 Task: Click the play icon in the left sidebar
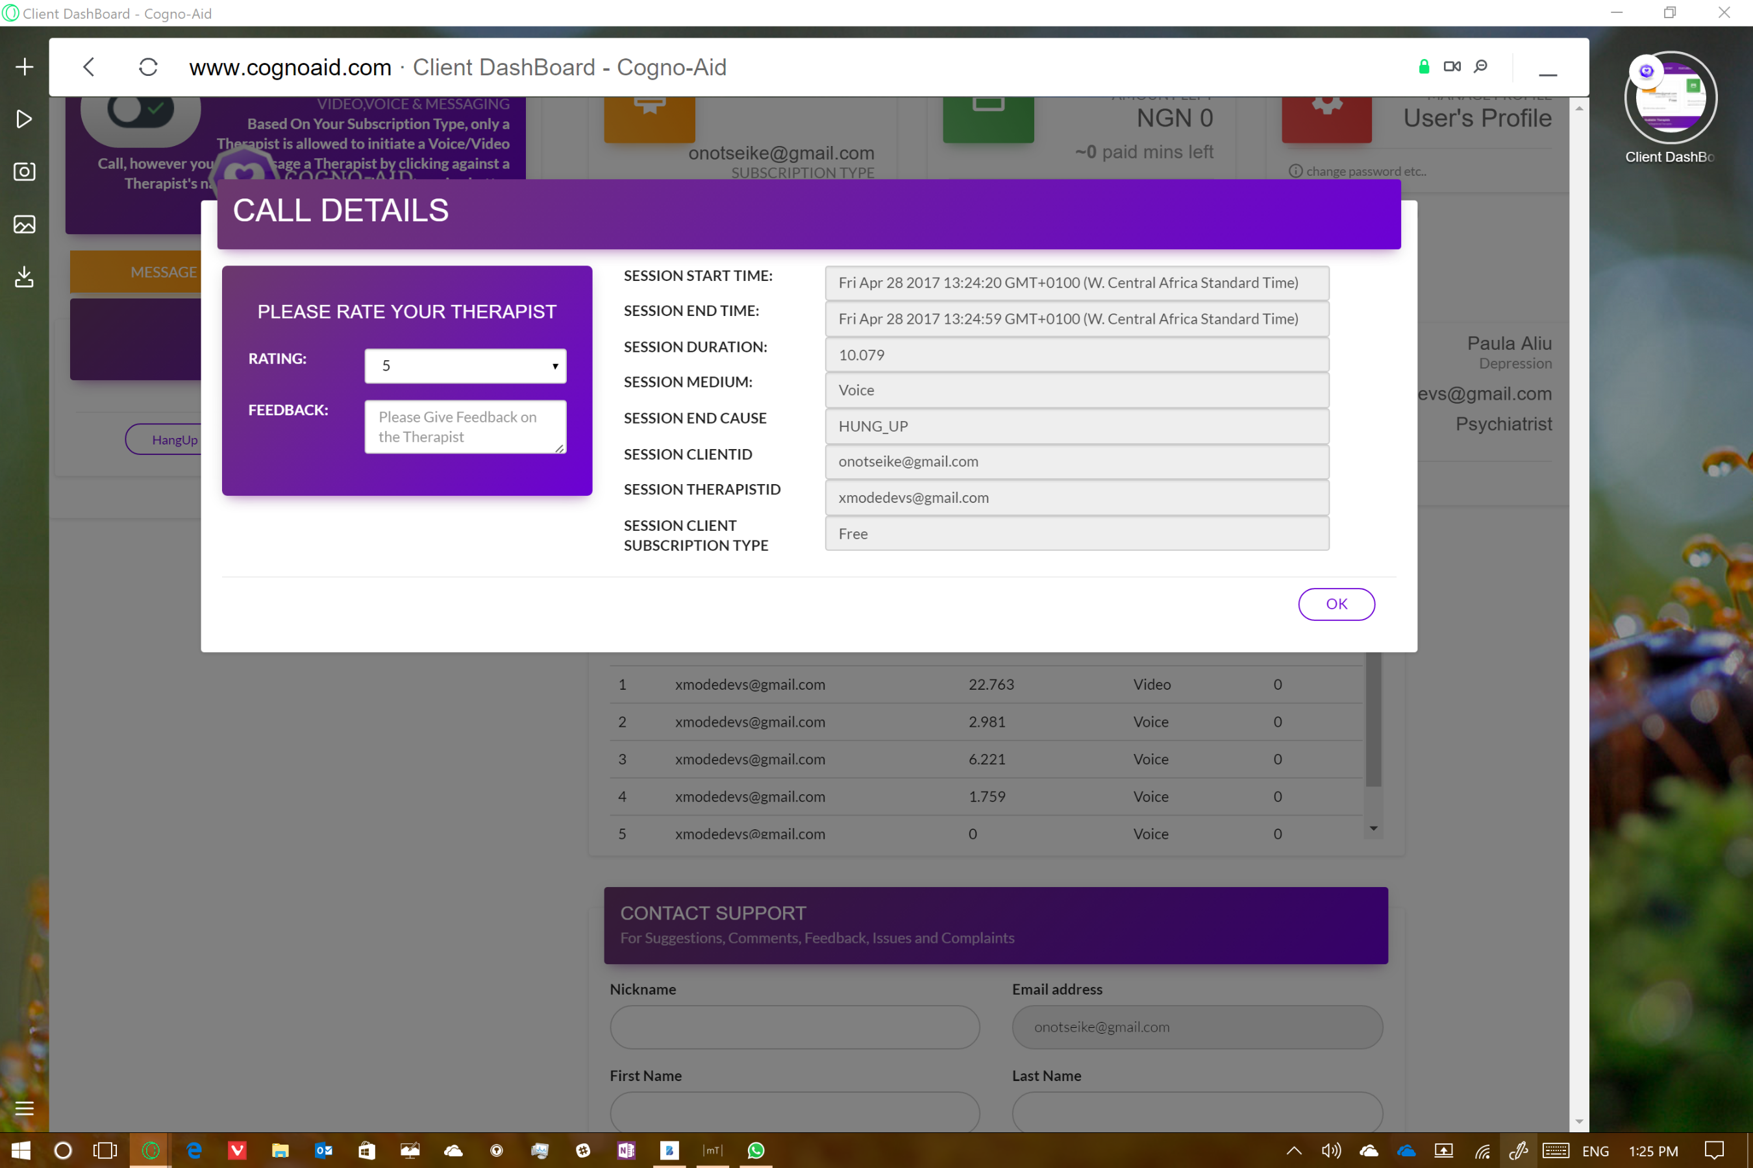[24, 119]
